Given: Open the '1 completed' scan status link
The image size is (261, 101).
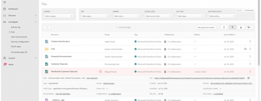Looking at the screenshot, I should pos(218,94).
